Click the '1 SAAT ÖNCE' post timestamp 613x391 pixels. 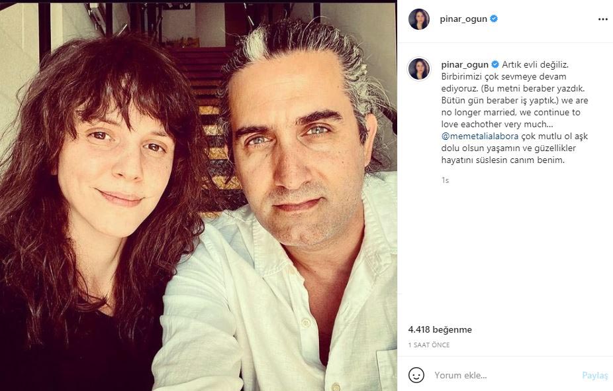[428, 345]
